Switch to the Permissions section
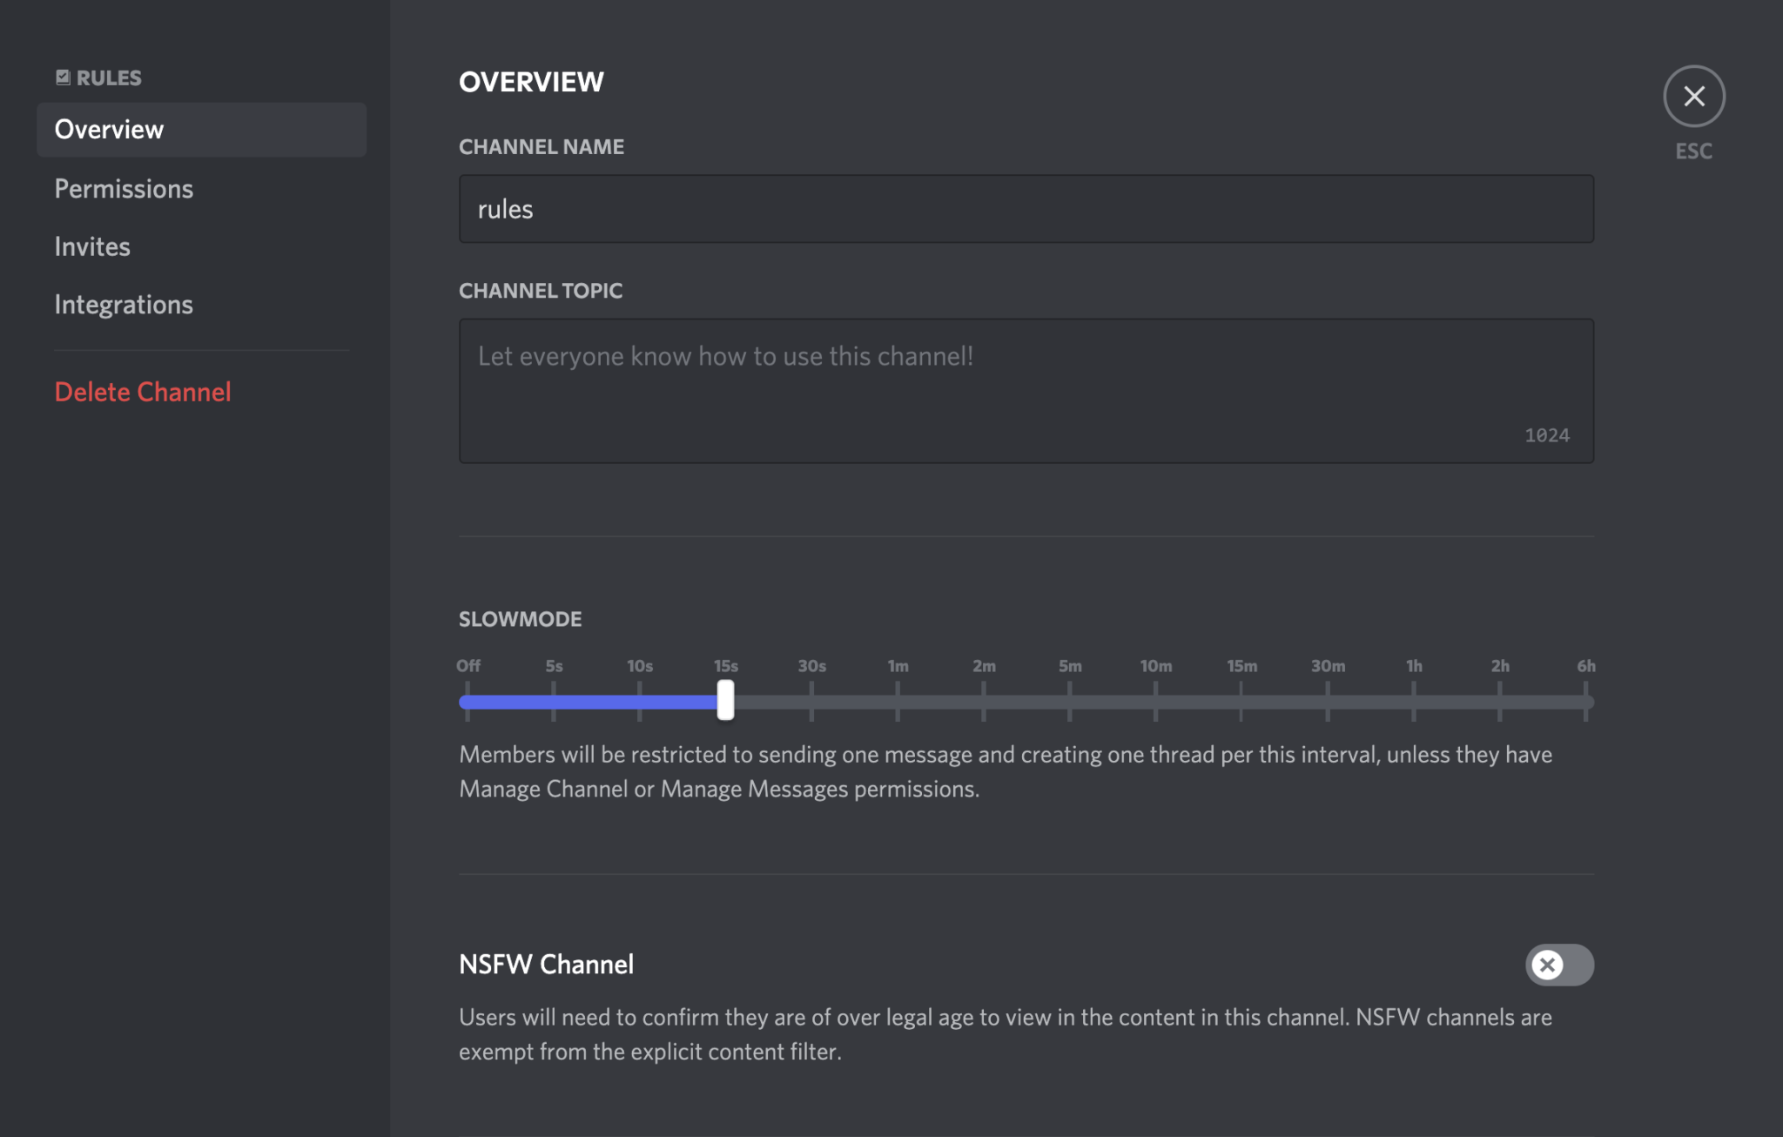Viewport: 1783px width, 1137px height. pos(124,188)
